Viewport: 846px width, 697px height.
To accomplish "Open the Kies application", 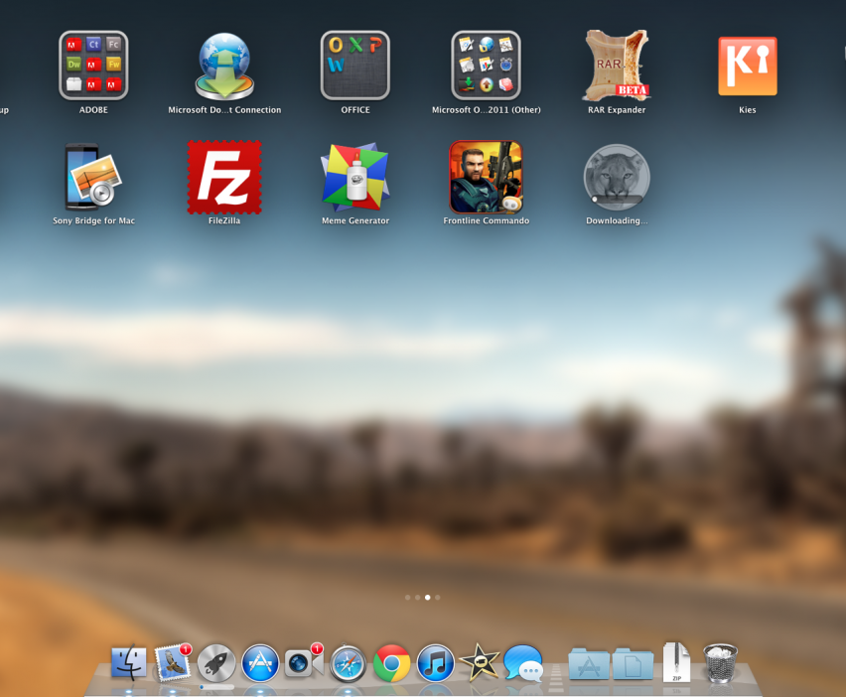I will click(x=747, y=66).
